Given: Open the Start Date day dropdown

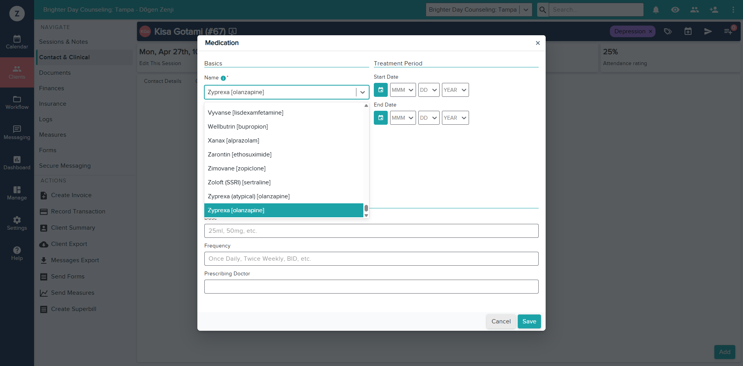Looking at the screenshot, I should pos(429,90).
